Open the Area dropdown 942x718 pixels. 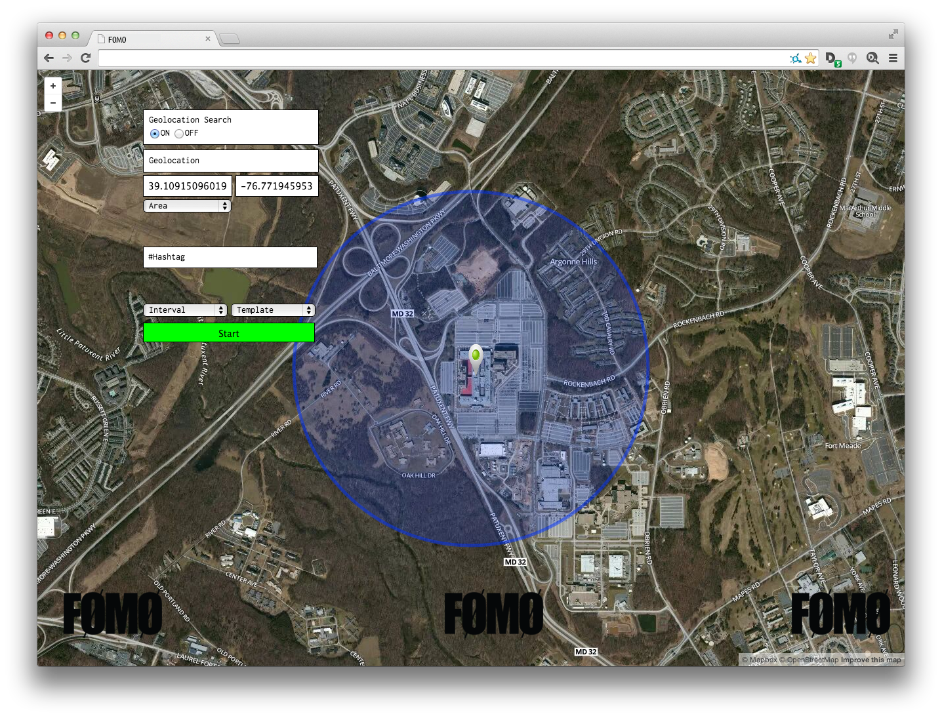(187, 206)
